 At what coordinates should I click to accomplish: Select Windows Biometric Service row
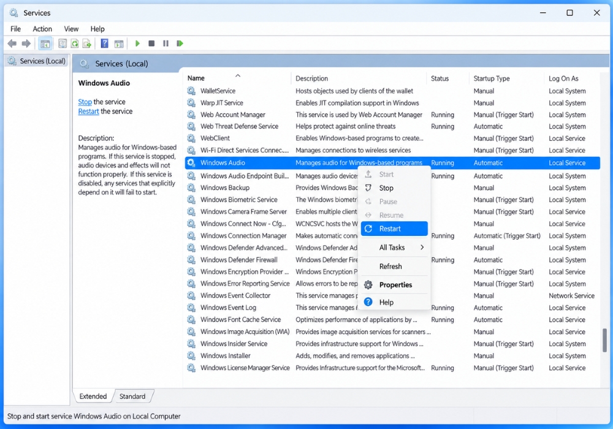pos(392,200)
